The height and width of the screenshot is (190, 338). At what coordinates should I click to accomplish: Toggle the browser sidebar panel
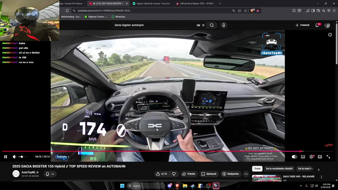(x=313, y=11)
